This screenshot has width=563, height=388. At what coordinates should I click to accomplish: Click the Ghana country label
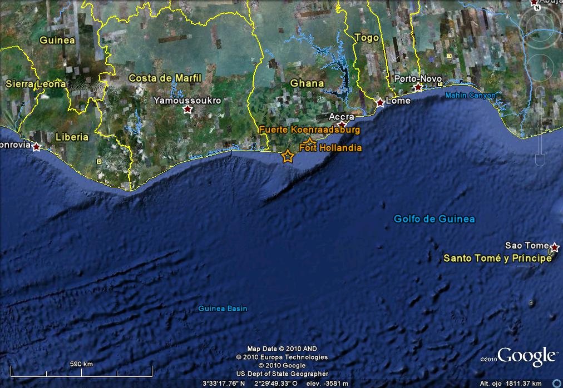point(307,83)
